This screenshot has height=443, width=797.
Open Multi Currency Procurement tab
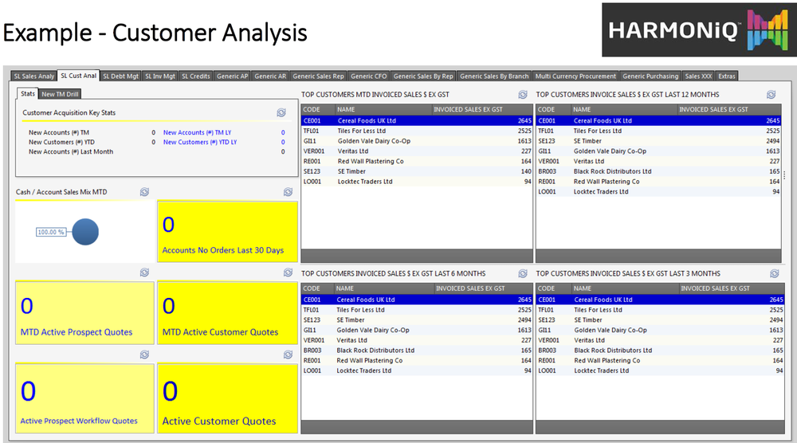pyautogui.click(x=575, y=76)
